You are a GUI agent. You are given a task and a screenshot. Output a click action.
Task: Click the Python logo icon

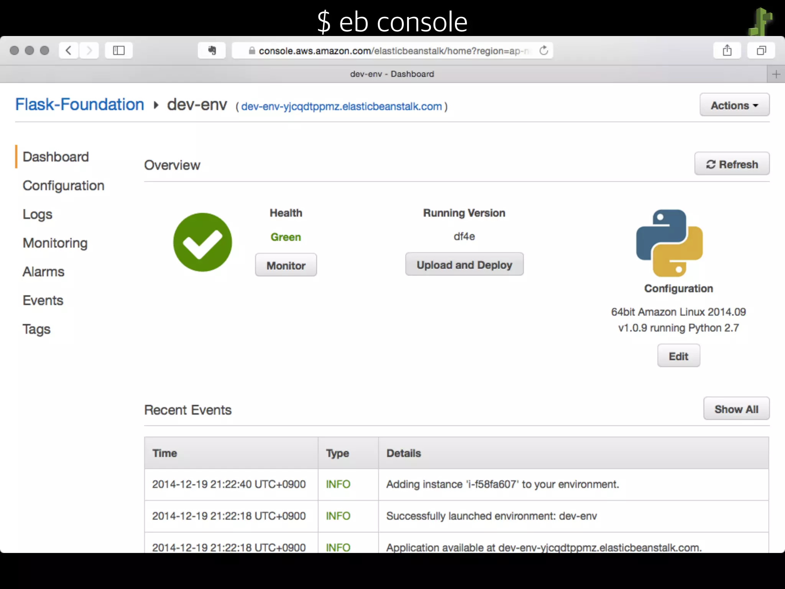click(x=669, y=243)
